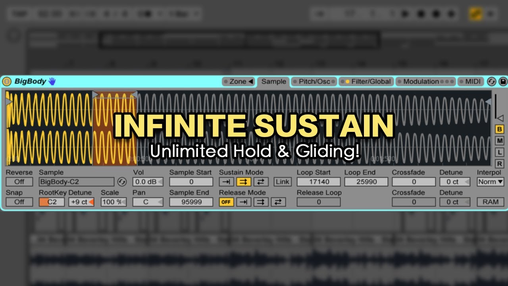Enable the B channel view button

click(x=499, y=129)
